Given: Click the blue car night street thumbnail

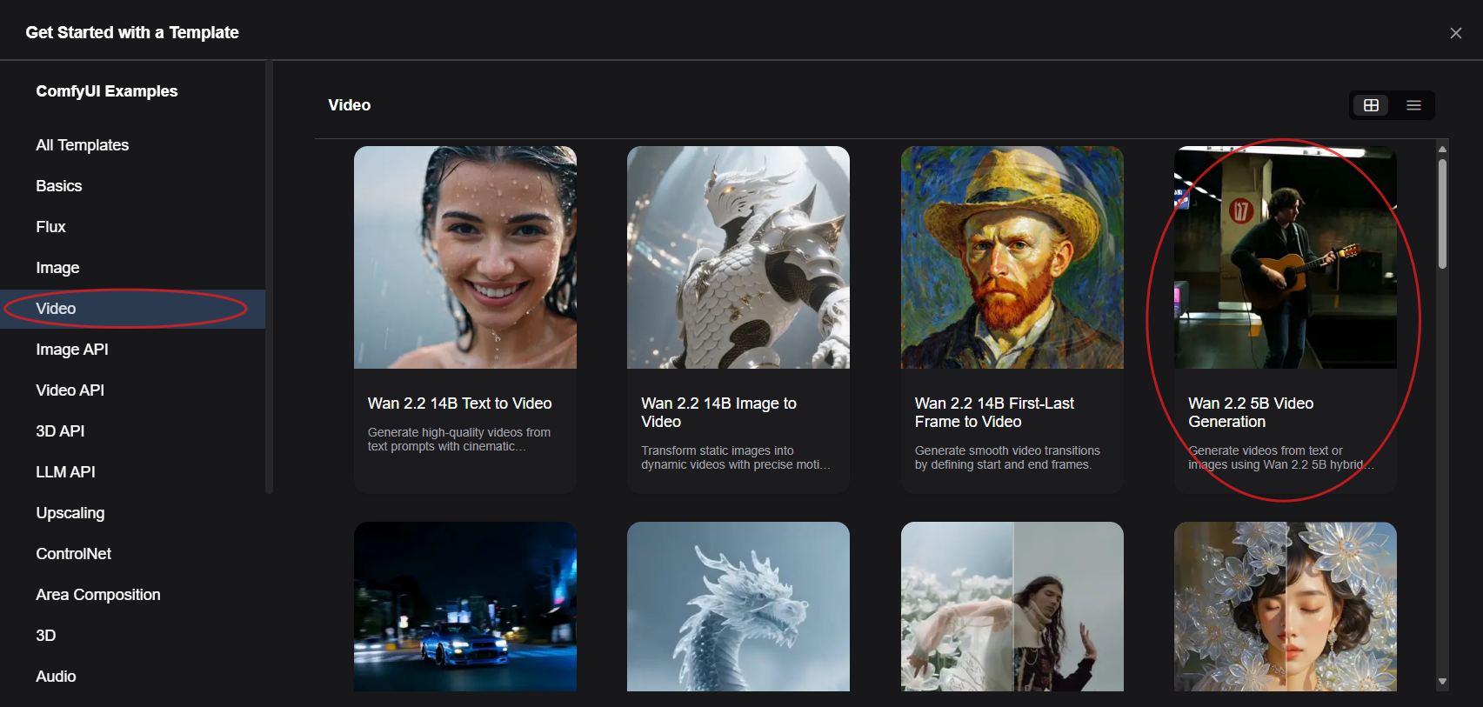Looking at the screenshot, I should [465, 606].
